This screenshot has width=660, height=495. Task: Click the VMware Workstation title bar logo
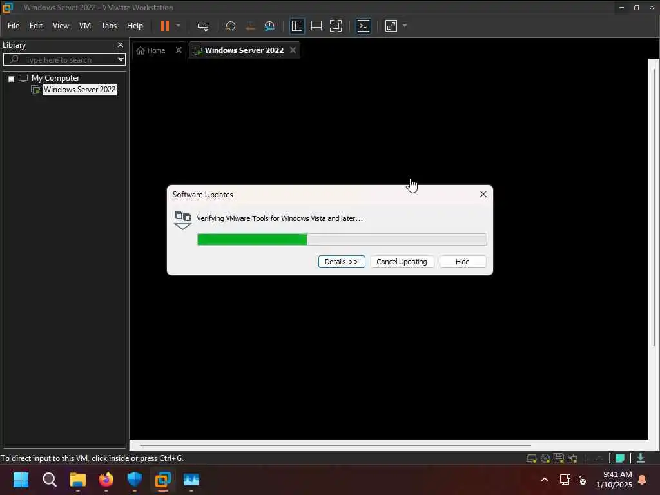8,8
